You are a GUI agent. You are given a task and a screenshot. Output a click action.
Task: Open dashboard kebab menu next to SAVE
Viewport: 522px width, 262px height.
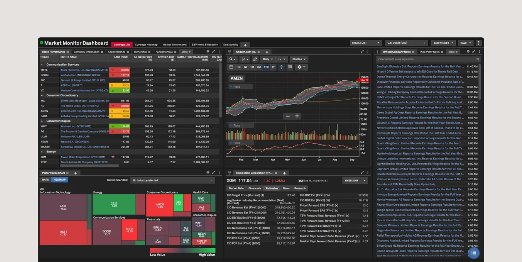(x=479, y=43)
